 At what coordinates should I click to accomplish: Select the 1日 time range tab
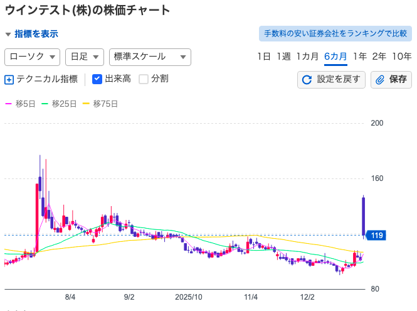coord(264,57)
